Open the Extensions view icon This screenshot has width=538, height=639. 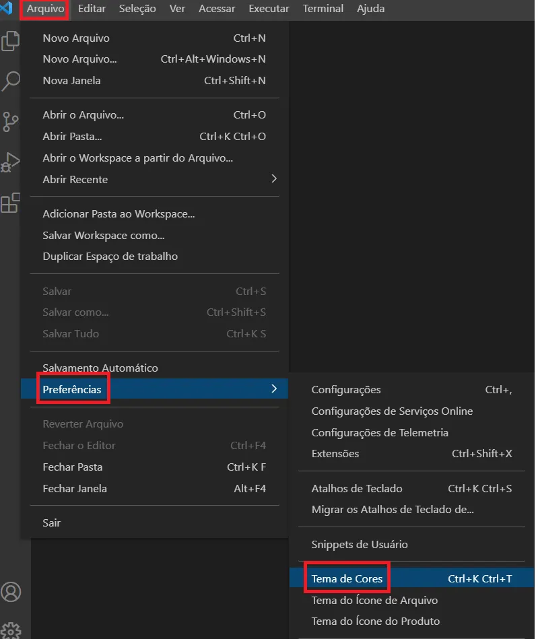click(x=11, y=203)
